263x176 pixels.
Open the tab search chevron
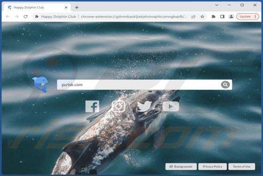pos(217,5)
